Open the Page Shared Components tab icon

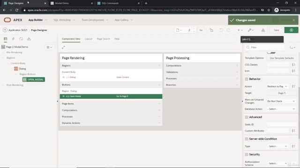[29, 39]
